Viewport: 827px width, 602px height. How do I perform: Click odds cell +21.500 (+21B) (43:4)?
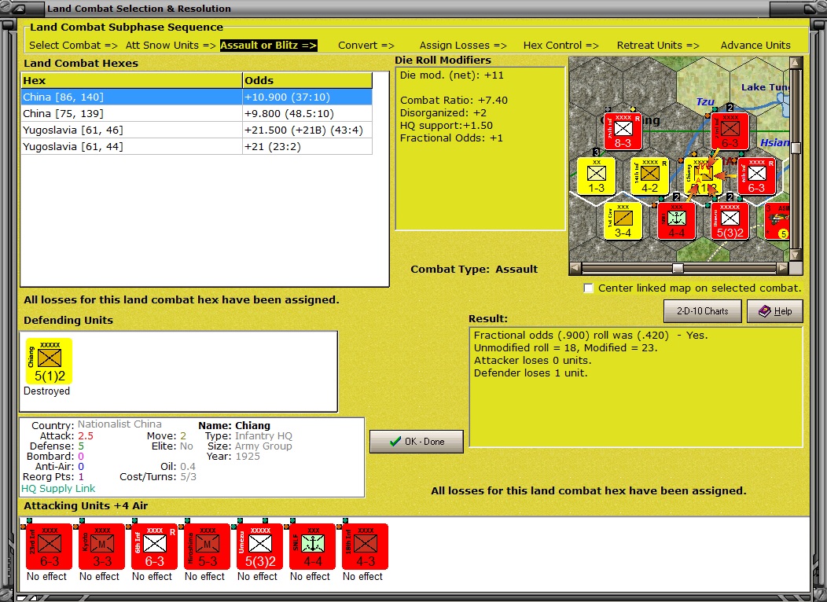(307, 130)
